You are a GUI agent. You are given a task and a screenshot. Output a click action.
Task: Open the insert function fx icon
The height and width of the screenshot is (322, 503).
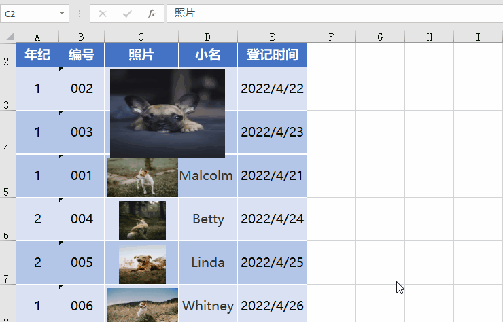coord(152,14)
